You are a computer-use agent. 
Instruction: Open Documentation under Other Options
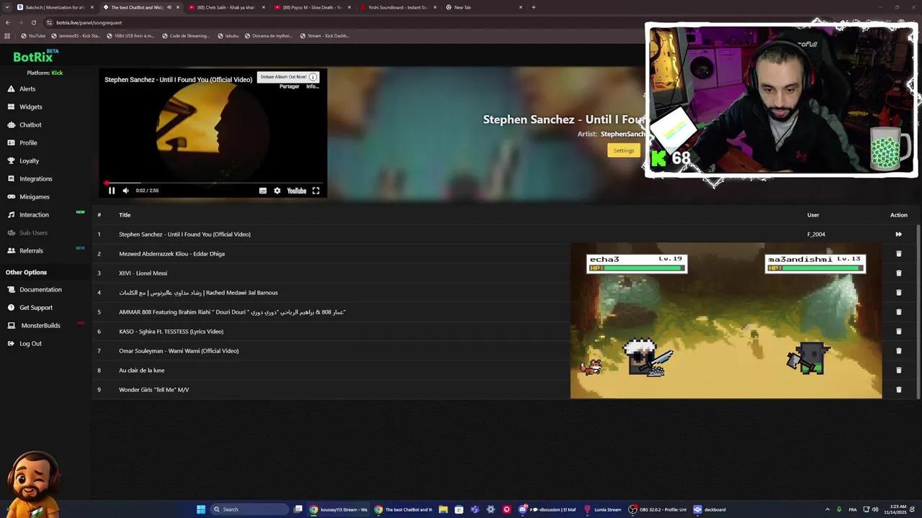coord(40,289)
